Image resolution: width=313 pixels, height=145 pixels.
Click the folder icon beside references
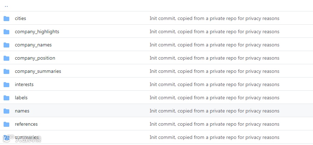point(6,124)
